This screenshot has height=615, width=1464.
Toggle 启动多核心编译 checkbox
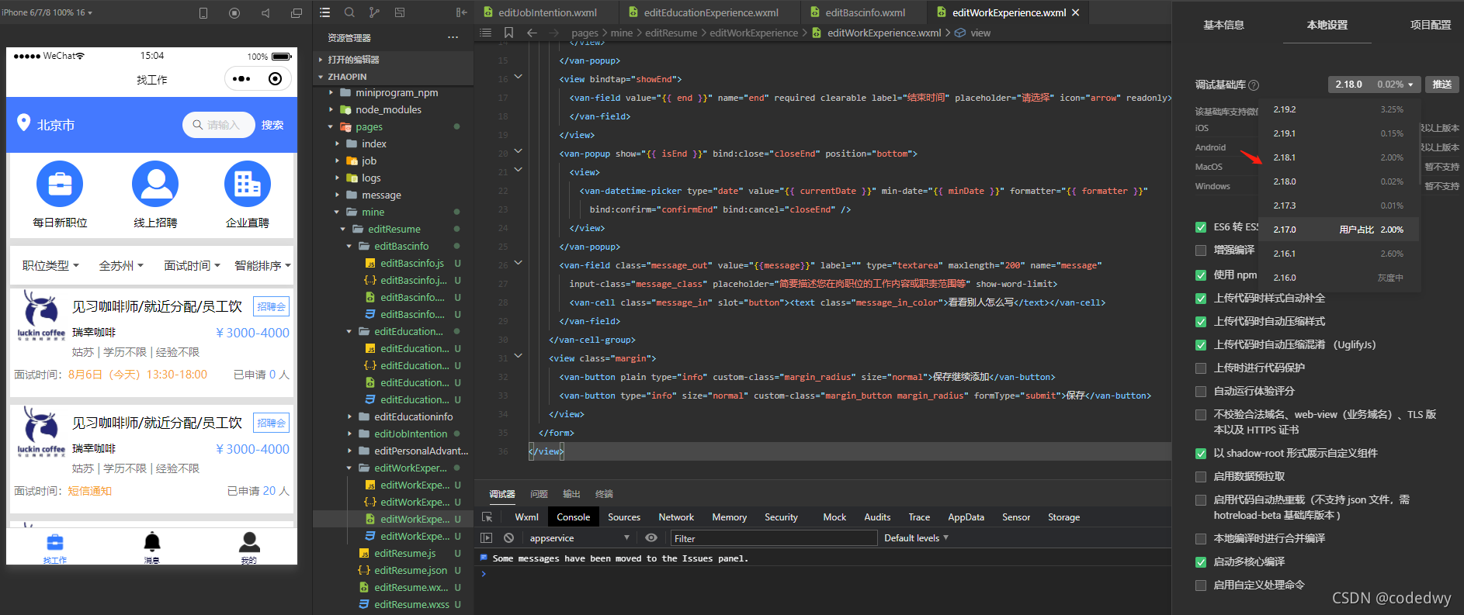click(1201, 561)
